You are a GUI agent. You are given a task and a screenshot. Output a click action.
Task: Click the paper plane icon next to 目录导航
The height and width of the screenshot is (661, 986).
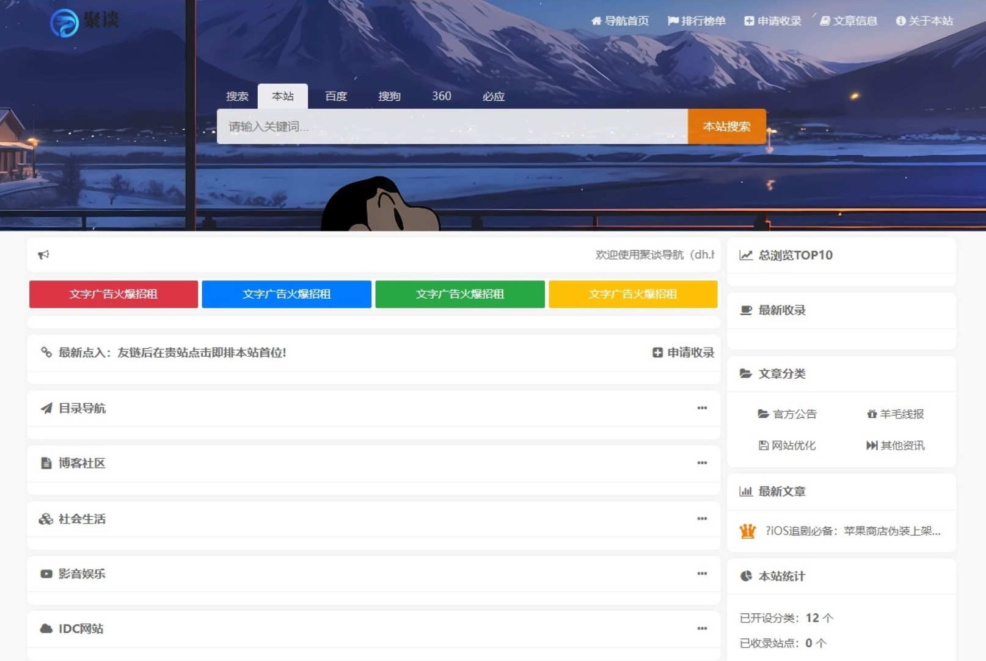[x=45, y=408]
